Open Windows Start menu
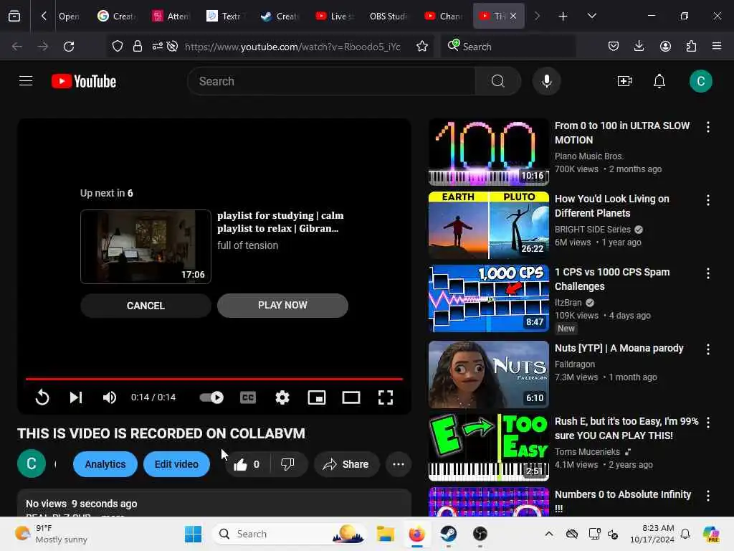This screenshot has width=734, height=551. (x=193, y=534)
